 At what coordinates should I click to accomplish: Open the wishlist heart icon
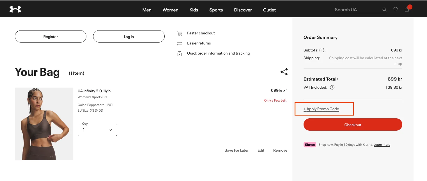click(x=396, y=9)
